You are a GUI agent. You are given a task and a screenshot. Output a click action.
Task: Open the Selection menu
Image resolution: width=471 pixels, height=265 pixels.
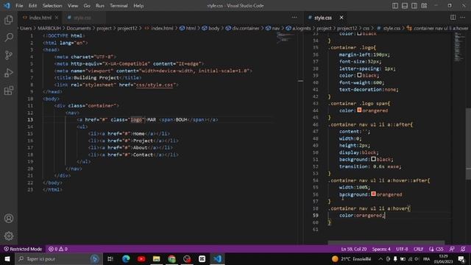(x=52, y=6)
